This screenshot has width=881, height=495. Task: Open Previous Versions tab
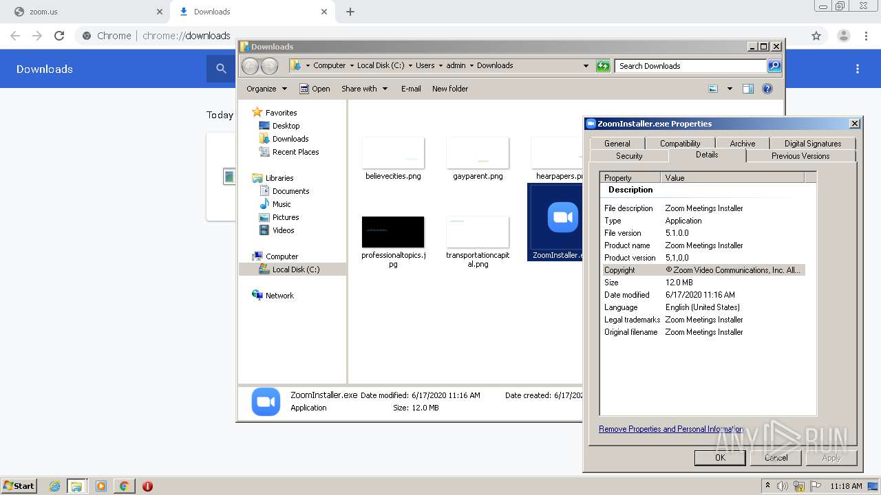click(x=800, y=156)
